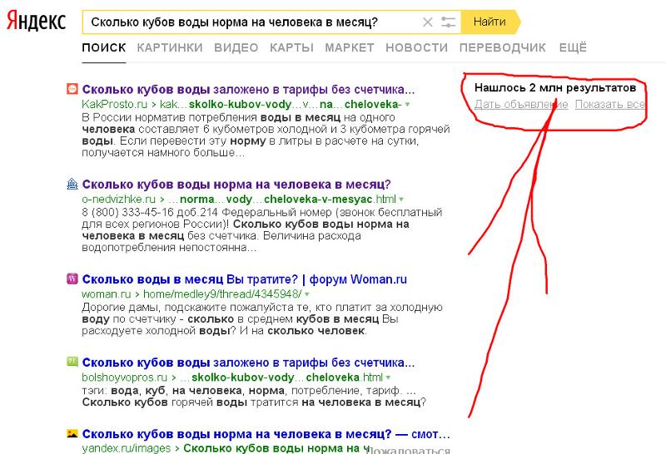Click the Найти search button
Screen dimensions: 666x454
(490, 22)
